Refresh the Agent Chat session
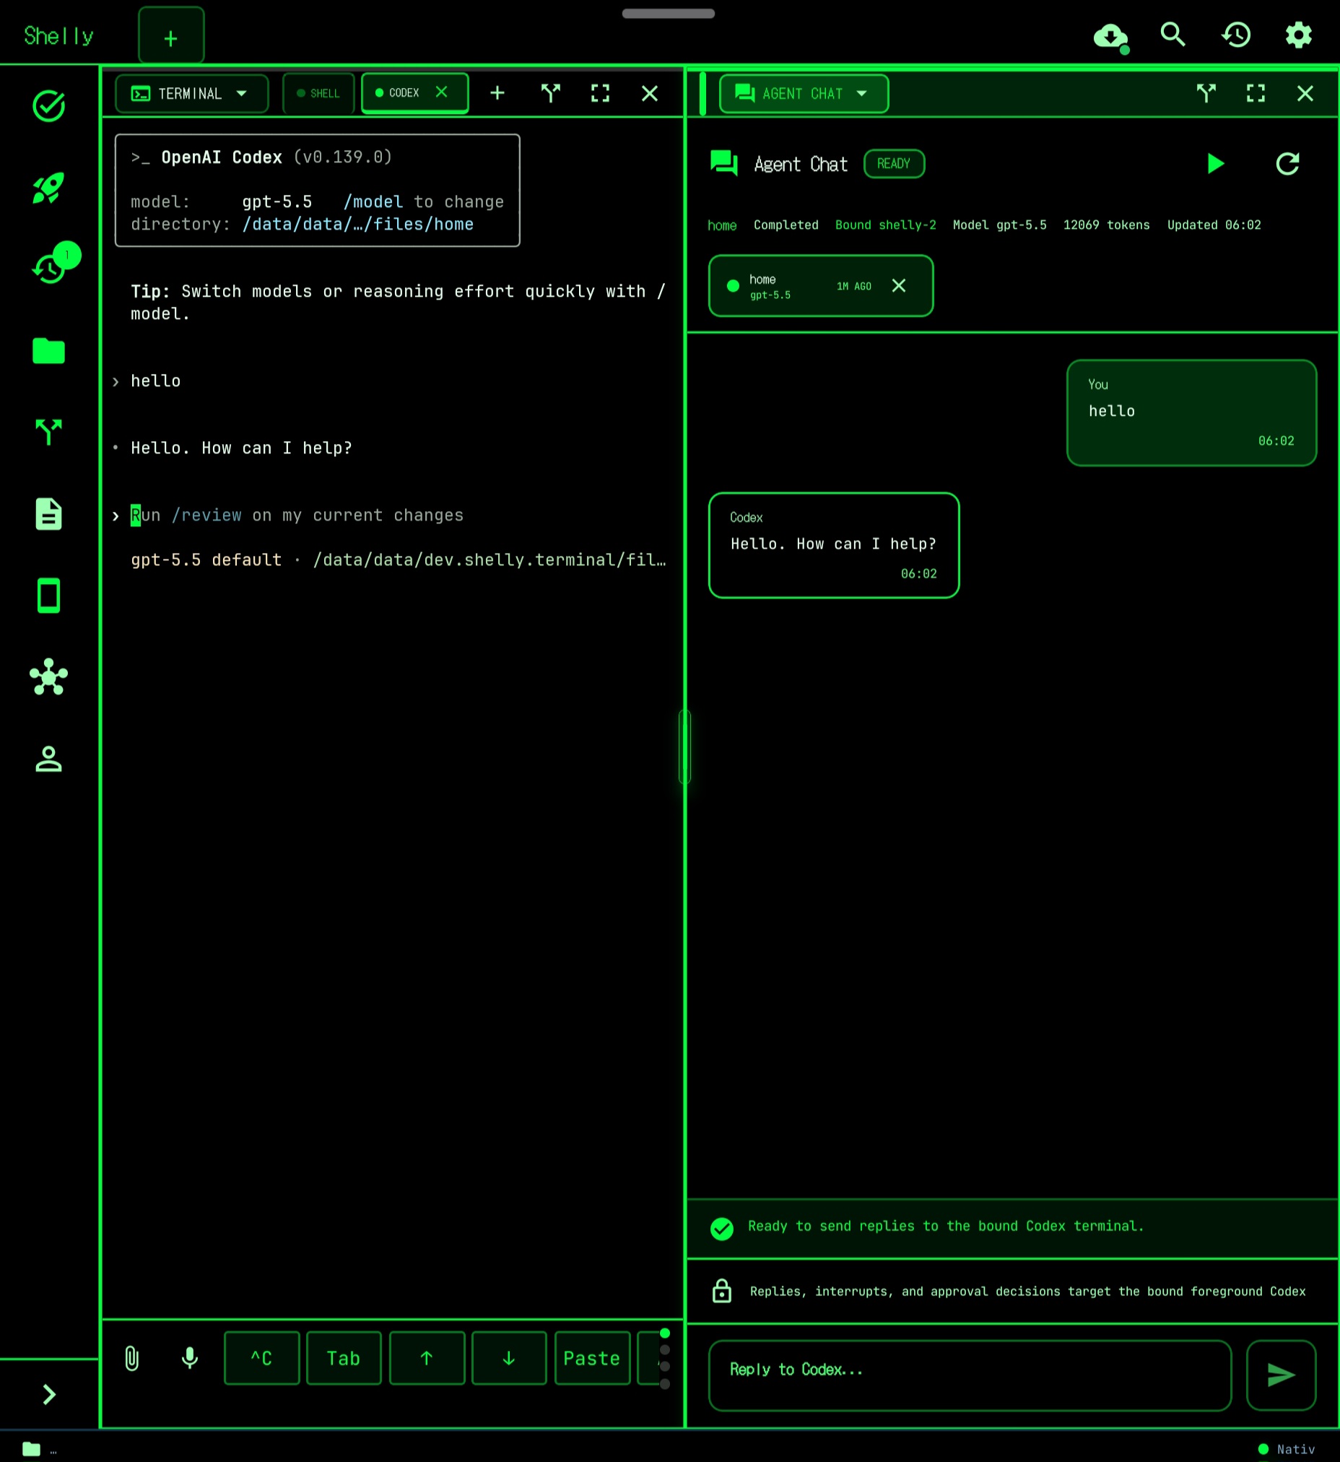The width and height of the screenshot is (1340, 1462). coord(1287,164)
